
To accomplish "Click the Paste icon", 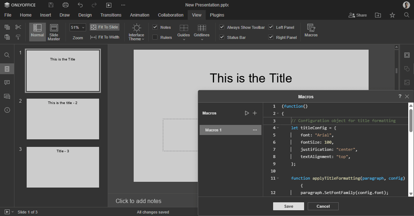I will (7, 37).
